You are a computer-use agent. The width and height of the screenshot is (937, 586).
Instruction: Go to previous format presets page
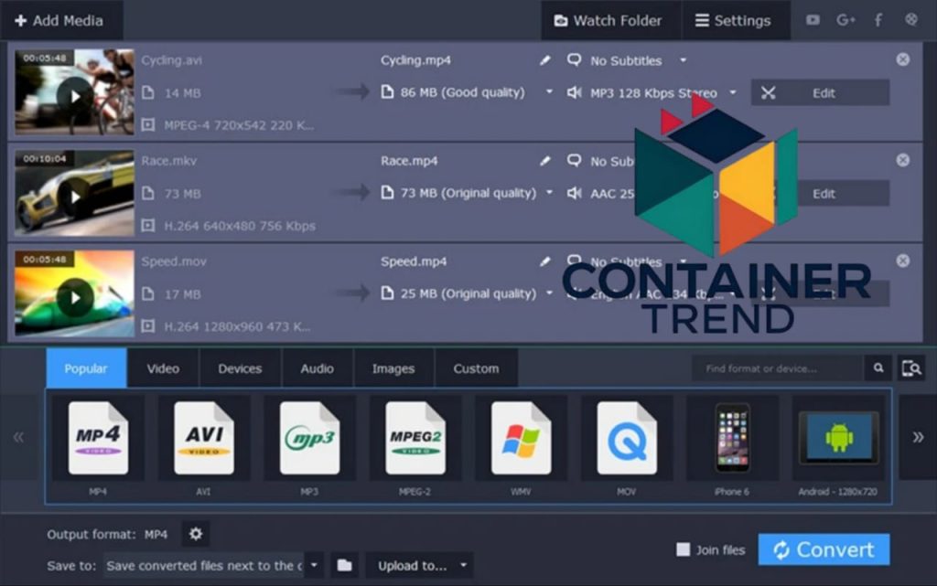18,437
